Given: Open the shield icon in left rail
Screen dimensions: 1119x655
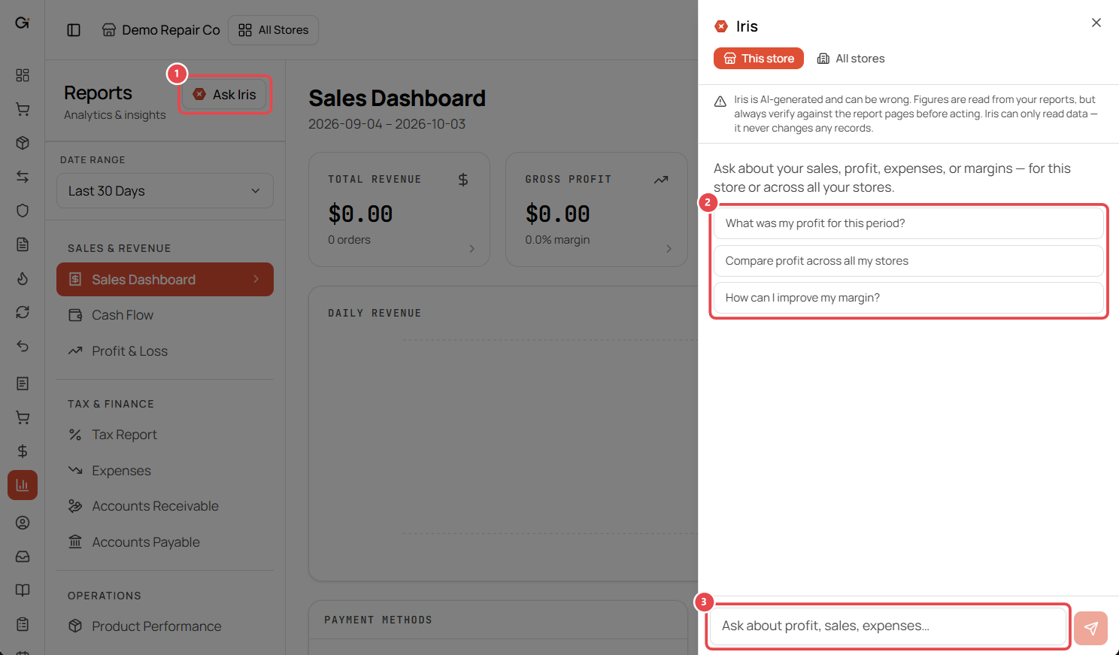Looking at the screenshot, I should [x=23, y=211].
